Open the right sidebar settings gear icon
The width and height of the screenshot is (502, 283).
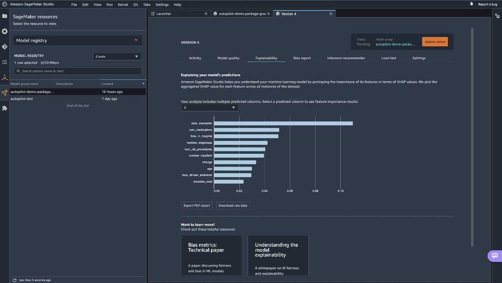coord(497,16)
